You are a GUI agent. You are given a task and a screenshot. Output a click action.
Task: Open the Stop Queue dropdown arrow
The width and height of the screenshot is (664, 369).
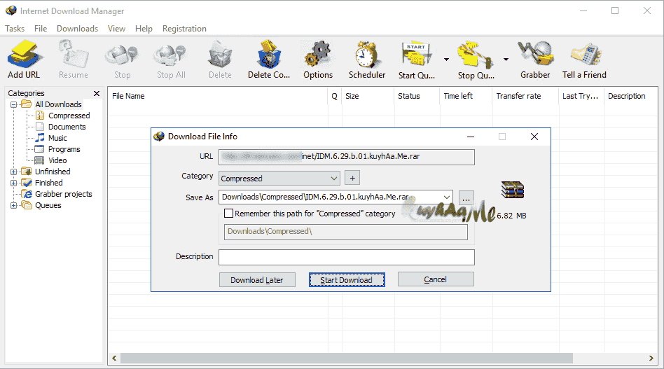[506, 60]
